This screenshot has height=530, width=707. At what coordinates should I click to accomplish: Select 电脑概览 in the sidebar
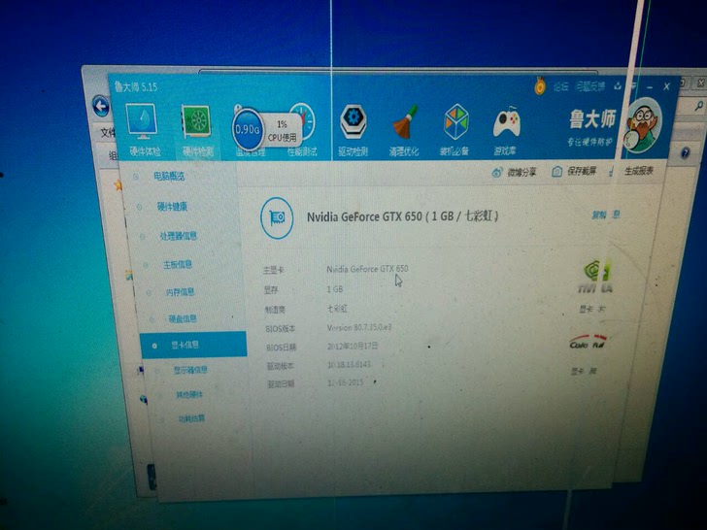point(169,177)
